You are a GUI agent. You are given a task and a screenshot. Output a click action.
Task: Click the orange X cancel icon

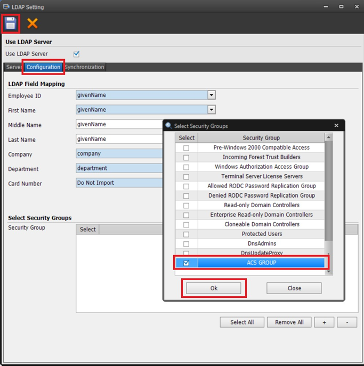click(x=33, y=23)
